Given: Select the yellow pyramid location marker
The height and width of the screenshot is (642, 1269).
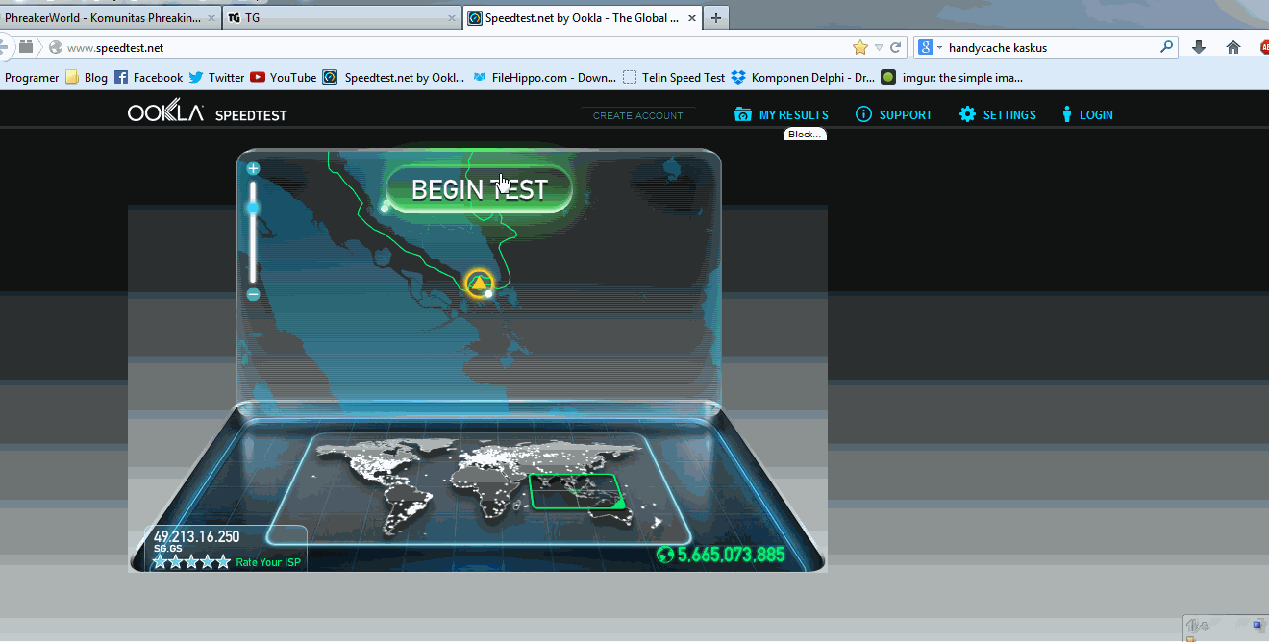Looking at the screenshot, I should (479, 282).
